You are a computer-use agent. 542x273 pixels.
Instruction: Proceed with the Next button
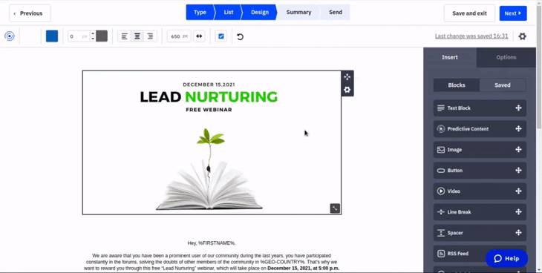pyautogui.click(x=513, y=13)
